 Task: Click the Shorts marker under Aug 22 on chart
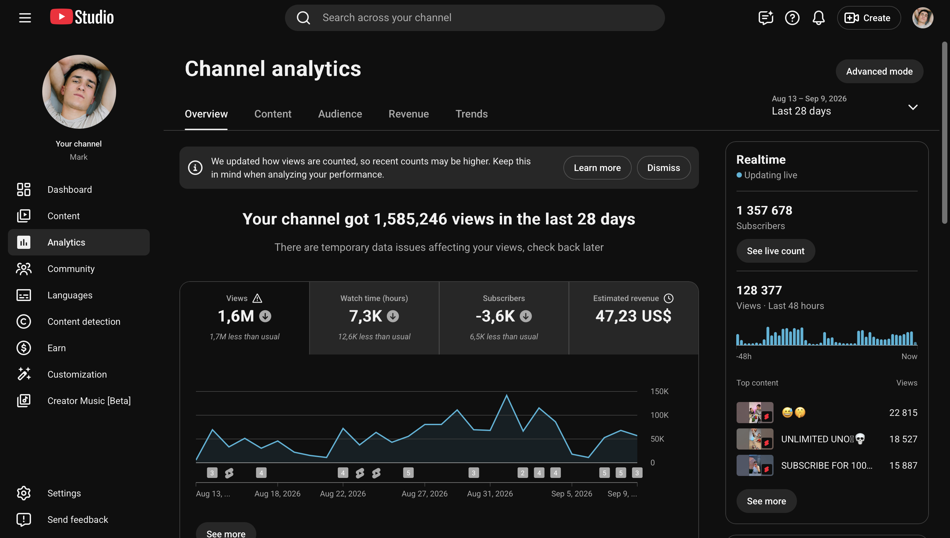pos(360,473)
